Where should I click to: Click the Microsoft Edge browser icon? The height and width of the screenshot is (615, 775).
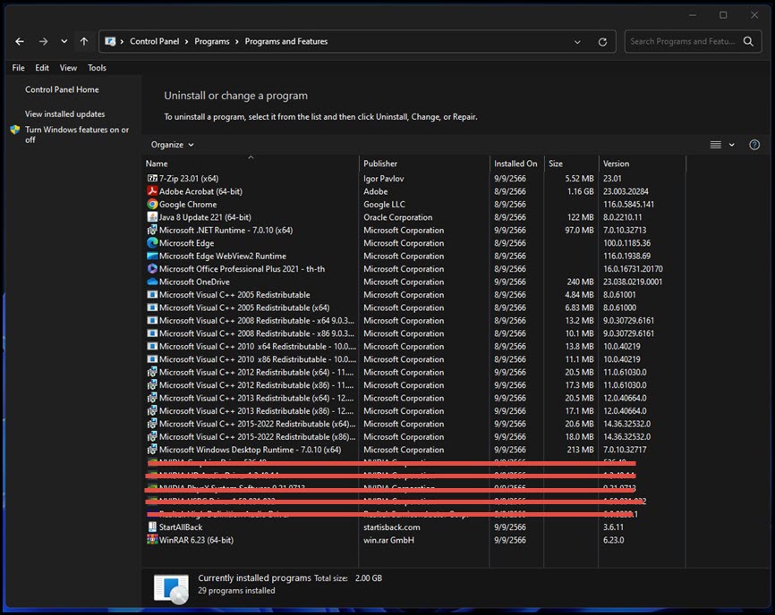point(152,243)
